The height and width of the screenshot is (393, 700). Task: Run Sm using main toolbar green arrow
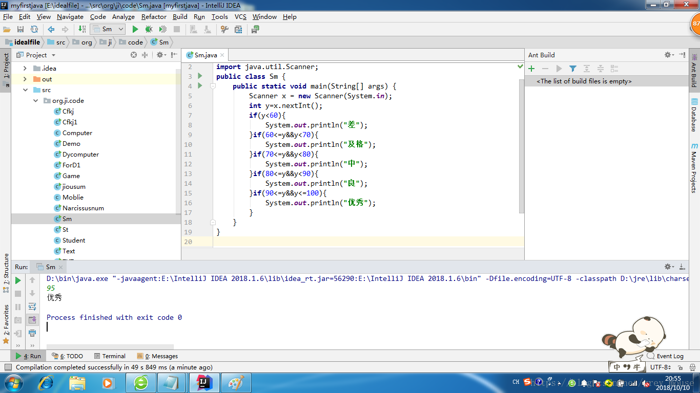pyautogui.click(x=135, y=29)
